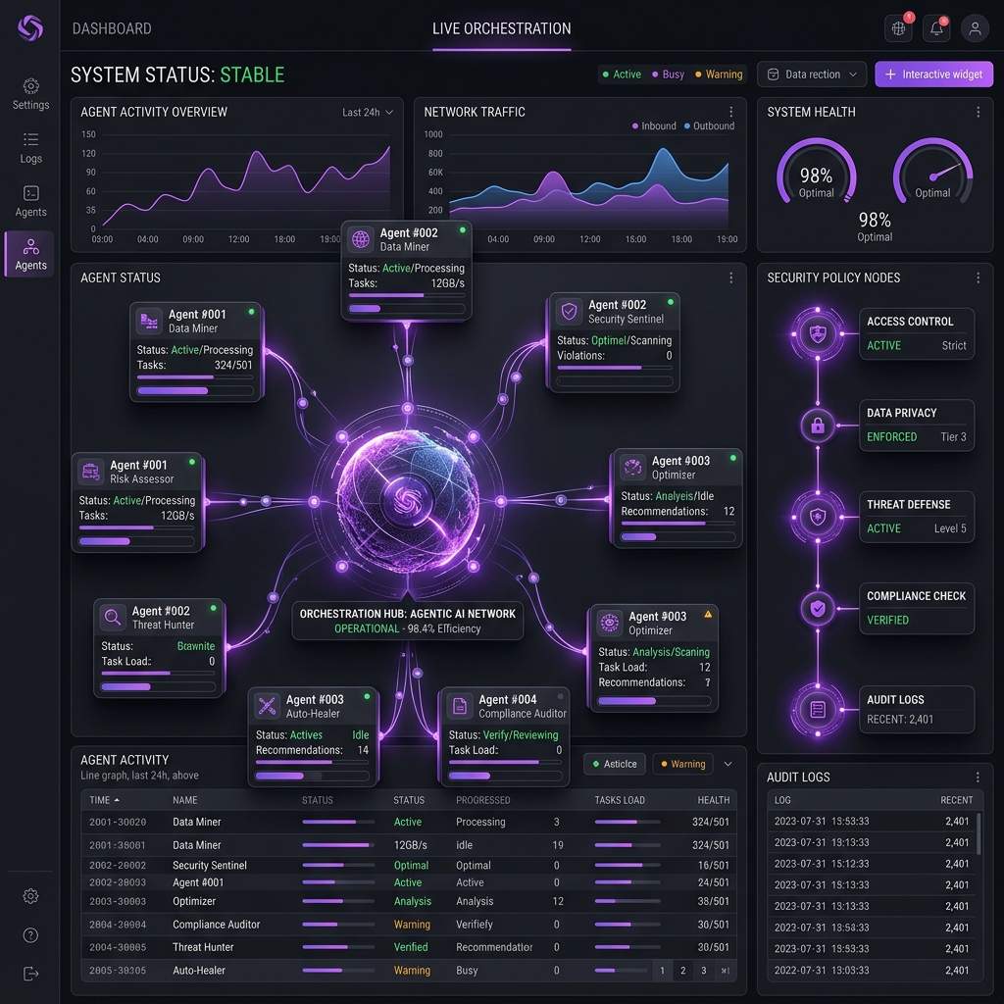Click the Data Privacy lock node

pyautogui.click(x=818, y=426)
